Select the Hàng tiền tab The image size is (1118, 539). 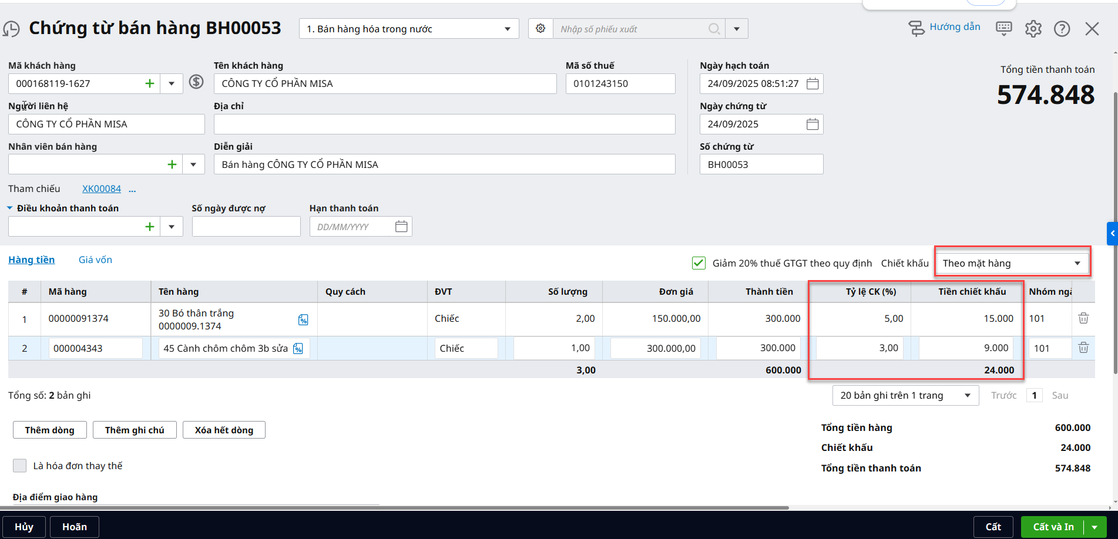pyautogui.click(x=32, y=260)
